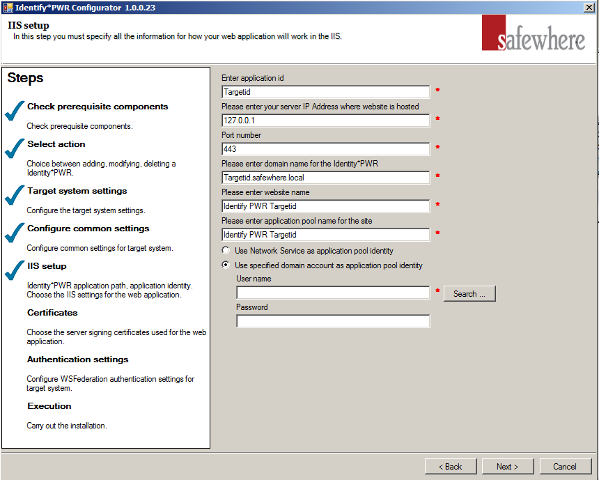Viewport: 599px width, 480px height.
Task: Click the Select action step heading
Action: pos(56,144)
